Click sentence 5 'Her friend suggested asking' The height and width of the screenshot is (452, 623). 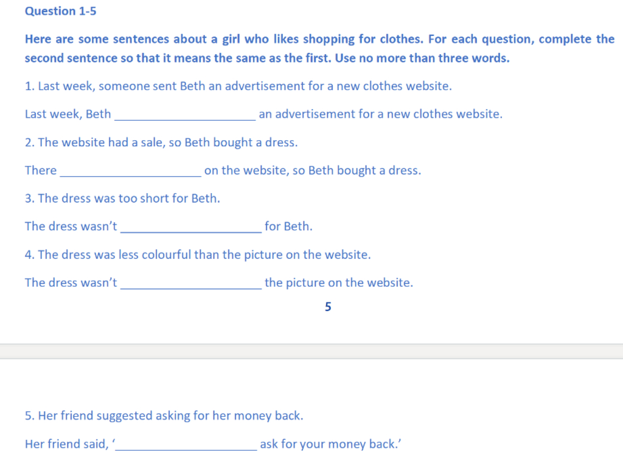164,416
